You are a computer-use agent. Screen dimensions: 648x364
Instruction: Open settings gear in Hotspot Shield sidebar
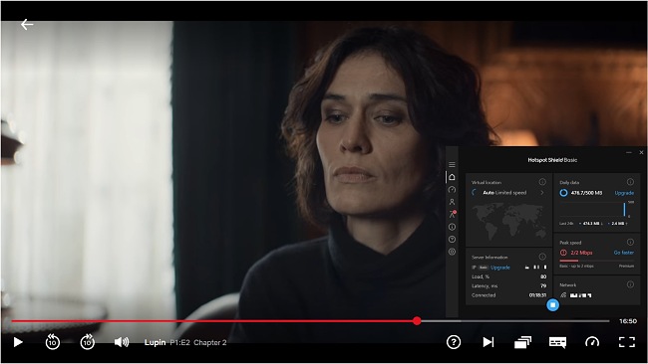452,252
